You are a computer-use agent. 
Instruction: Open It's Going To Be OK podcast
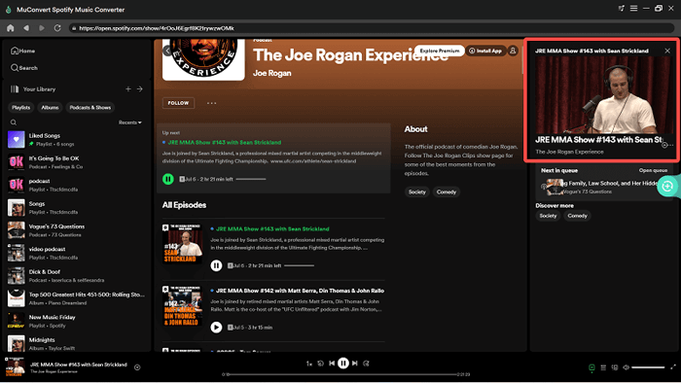tap(77, 162)
